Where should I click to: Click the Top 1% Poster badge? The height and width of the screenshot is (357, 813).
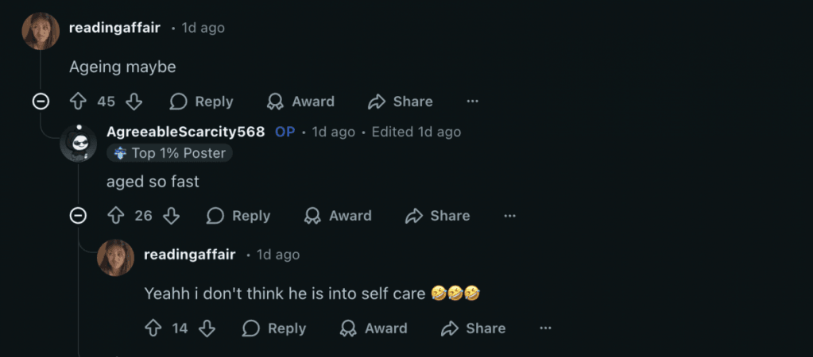[x=170, y=153]
